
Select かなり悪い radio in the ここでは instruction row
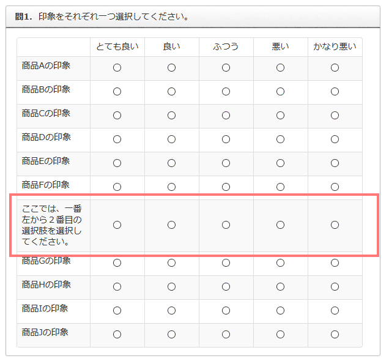click(335, 225)
